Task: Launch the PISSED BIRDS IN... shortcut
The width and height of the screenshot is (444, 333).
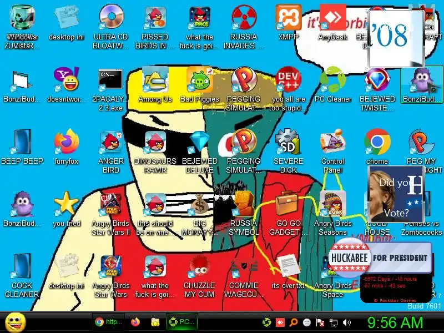Action: tap(155, 18)
